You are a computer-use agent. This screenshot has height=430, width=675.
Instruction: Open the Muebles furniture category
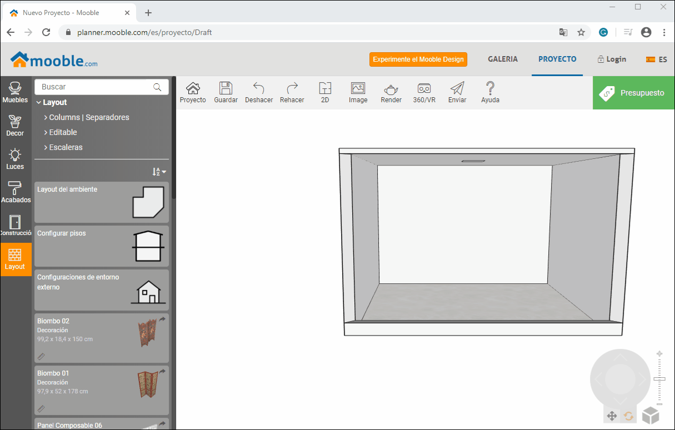click(15, 93)
